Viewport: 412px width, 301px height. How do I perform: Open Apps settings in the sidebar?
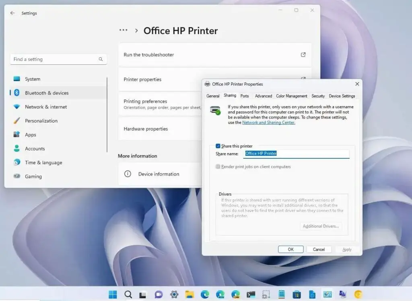point(31,135)
